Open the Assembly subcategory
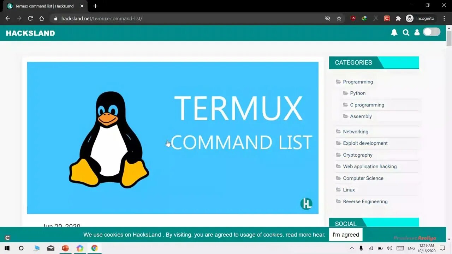452x254 pixels. pyautogui.click(x=361, y=116)
